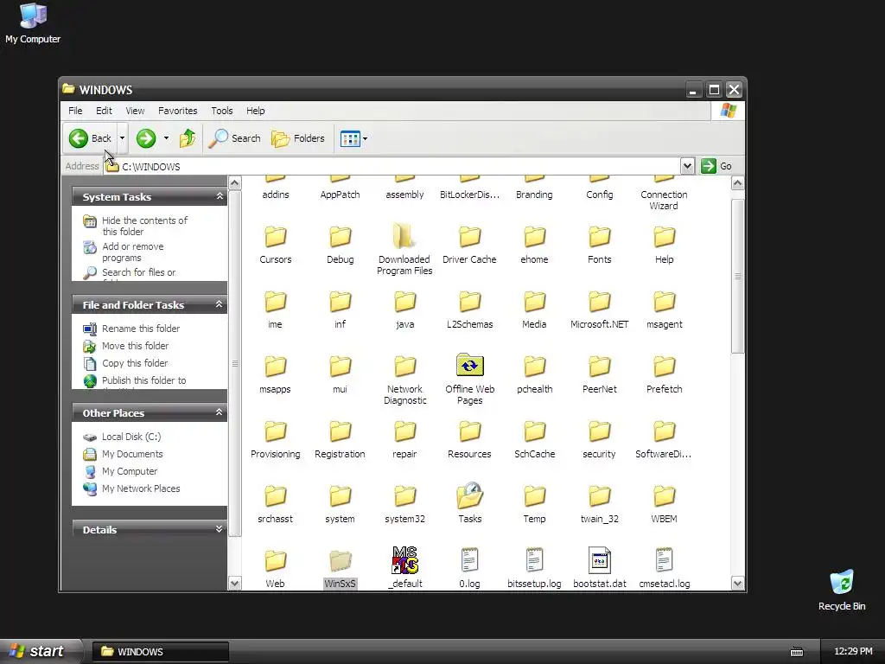Viewport: 885px width, 664px height.
Task: Select the Microsoft.NET folder icon
Action: [600, 302]
